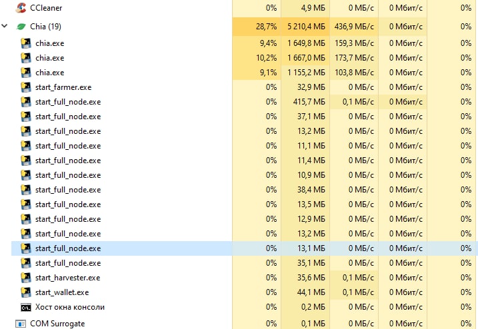
Task: Select the Chia (19) group name
Action: (x=46, y=27)
